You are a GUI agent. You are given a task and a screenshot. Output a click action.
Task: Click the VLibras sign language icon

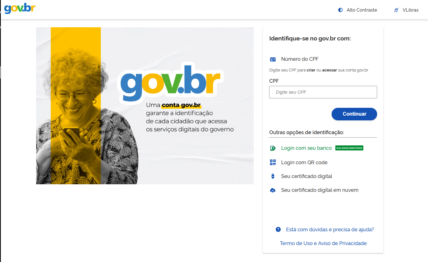(396, 10)
